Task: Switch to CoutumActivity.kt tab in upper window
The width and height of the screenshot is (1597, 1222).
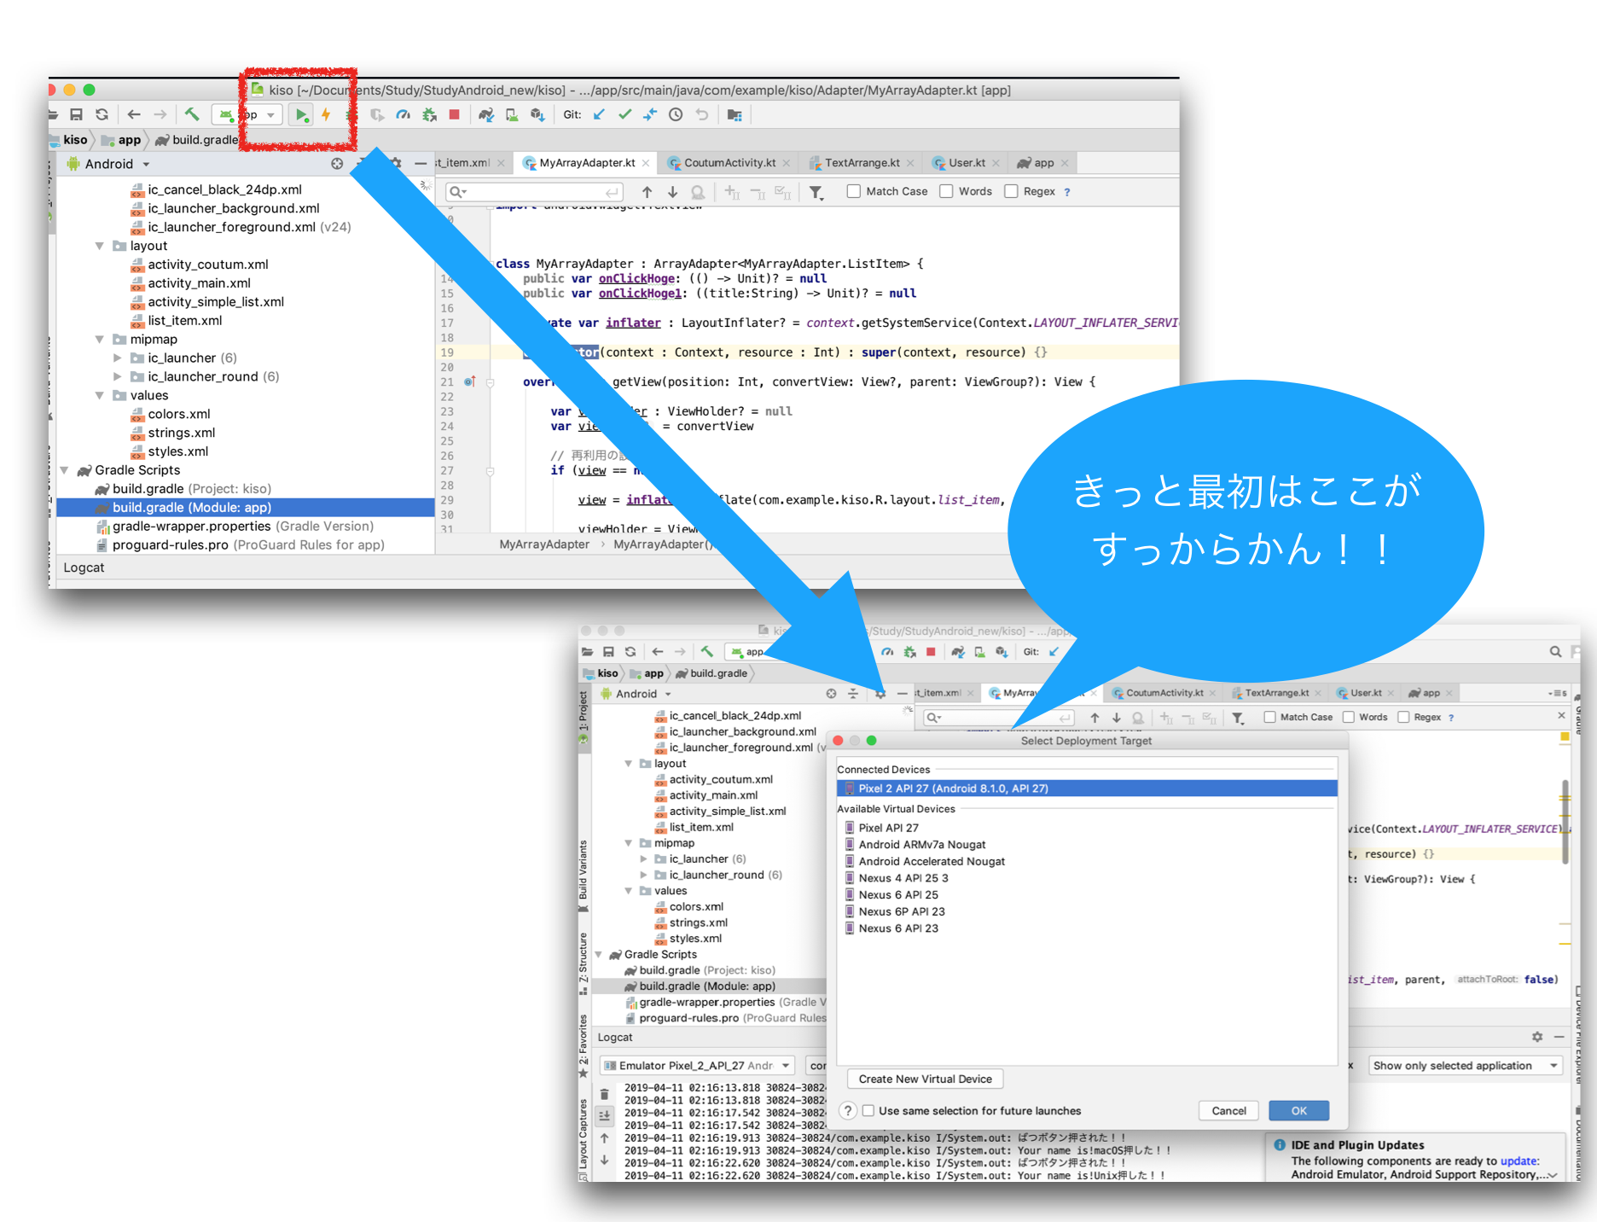Action: [729, 163]
